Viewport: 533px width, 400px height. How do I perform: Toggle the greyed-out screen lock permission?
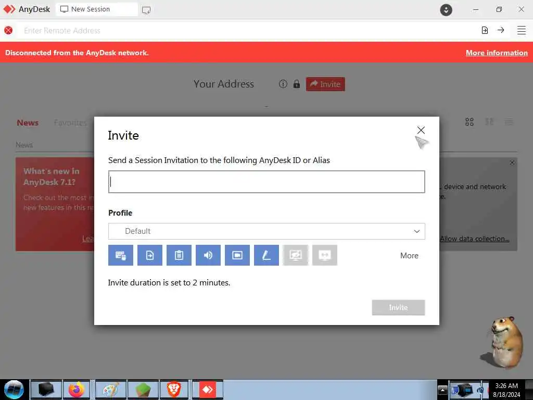click(x=296, y=255)
